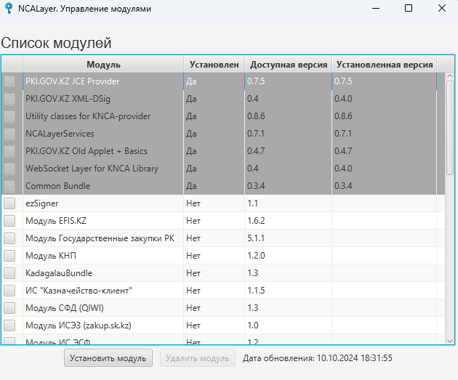Screen dimensions: 458x380
Task: Select the Модуль EFIS.KZ name cell
Action: (x=56, y=221)
